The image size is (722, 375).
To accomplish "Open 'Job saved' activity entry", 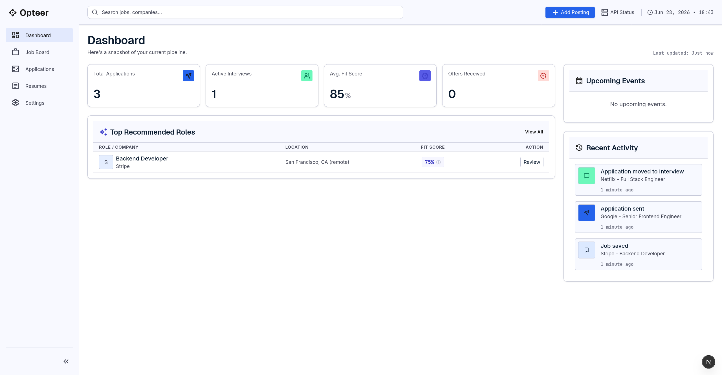I will (x=639, y=254).
